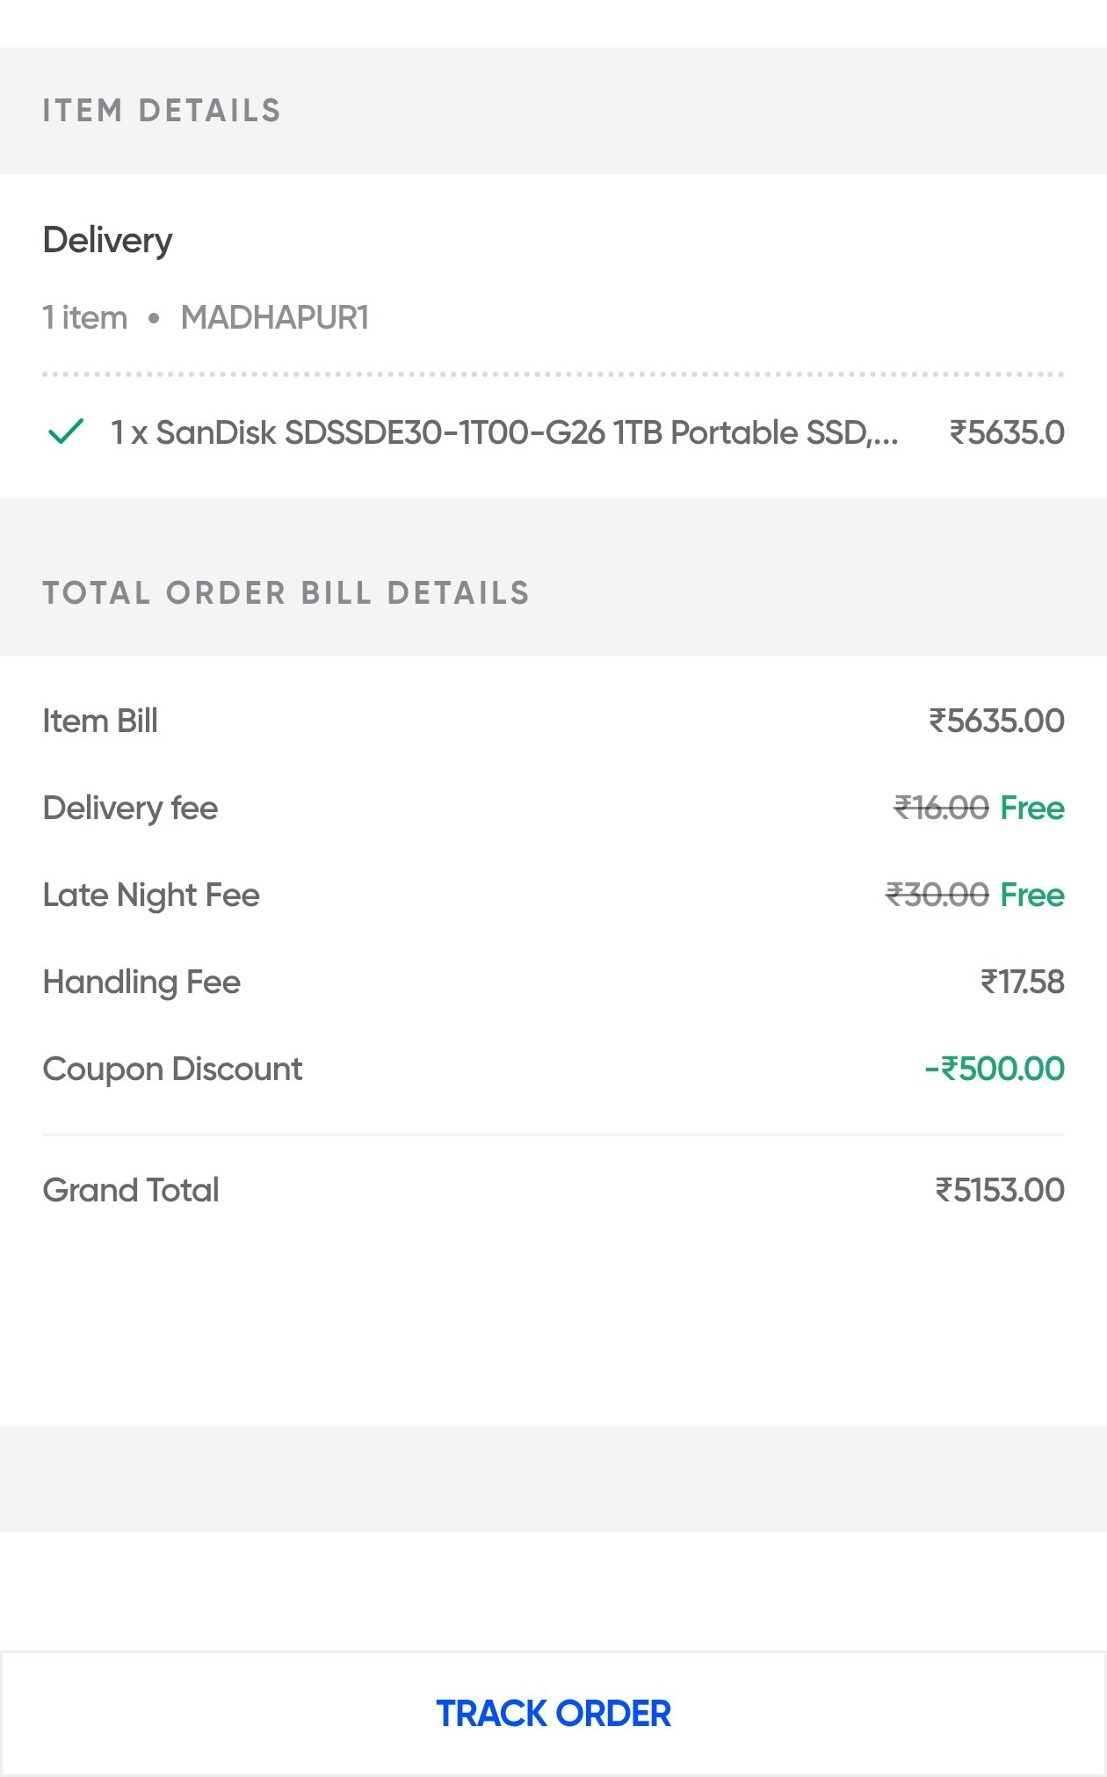Tap the Handling Fee amount ₹17.58

pyautogui.click(x=1022, y=982)
